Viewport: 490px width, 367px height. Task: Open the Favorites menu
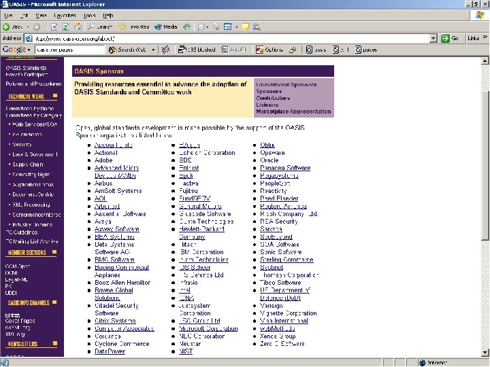tap(65, 15)
